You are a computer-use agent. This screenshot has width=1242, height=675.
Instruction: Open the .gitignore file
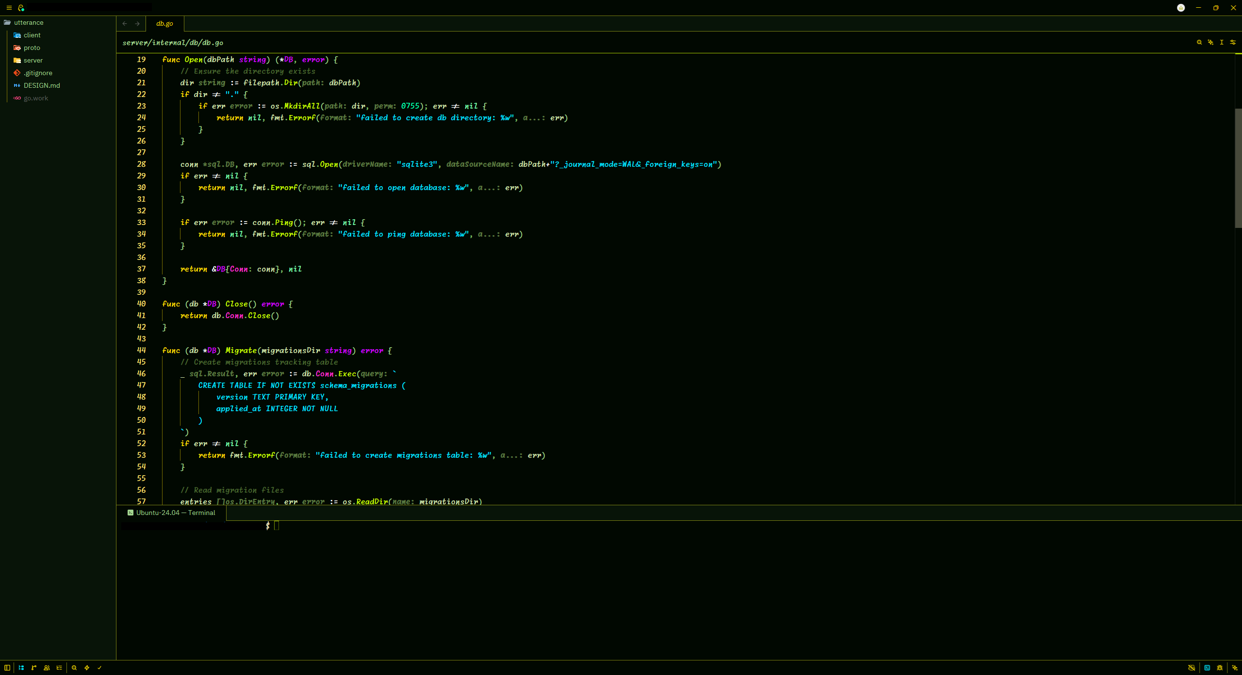coord(58,73)
